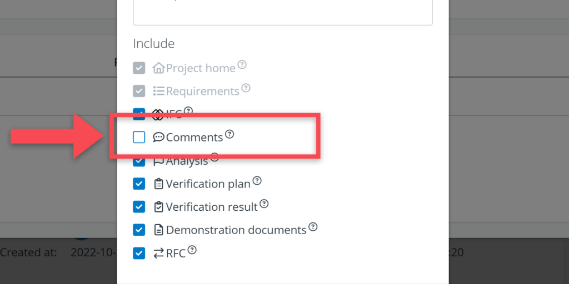Click the clipboard icon for Verification plan
Image resolution: width=569 pixels, height=284 pixels.
(x=158, y=184)
